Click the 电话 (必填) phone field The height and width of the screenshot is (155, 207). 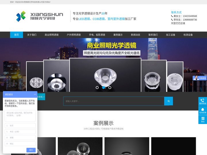[x=20, y=131]
